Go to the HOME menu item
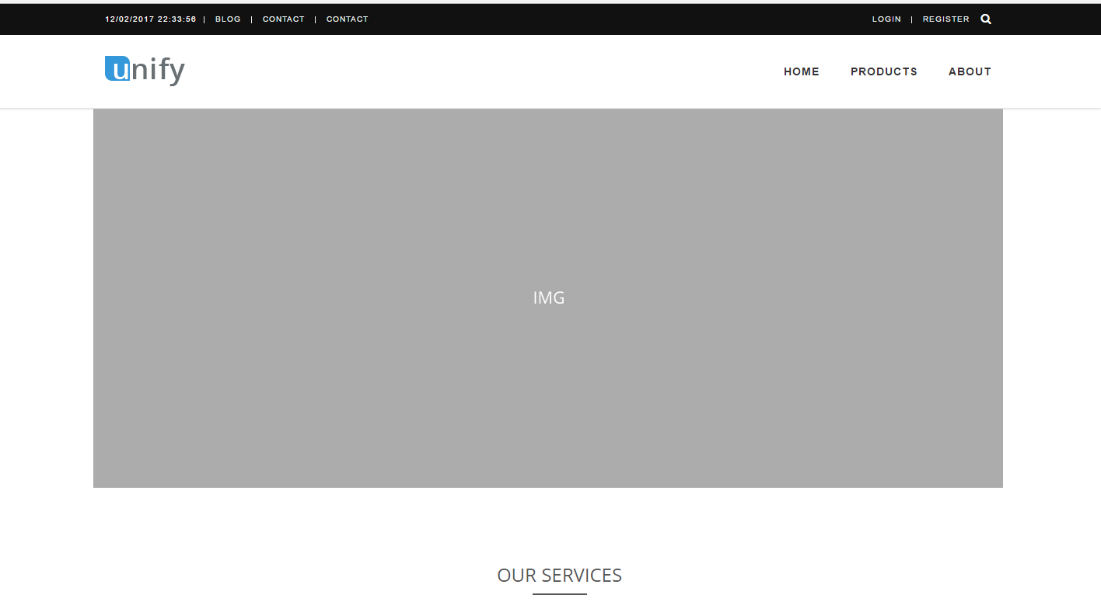Viewport: 1101px width, 602px height. click(801, 71)
